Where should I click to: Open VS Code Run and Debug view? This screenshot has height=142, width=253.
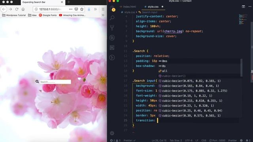point(112,38)
